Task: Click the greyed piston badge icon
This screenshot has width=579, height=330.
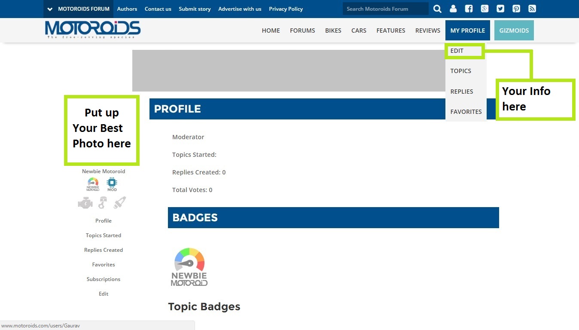Action: point(103,203)
